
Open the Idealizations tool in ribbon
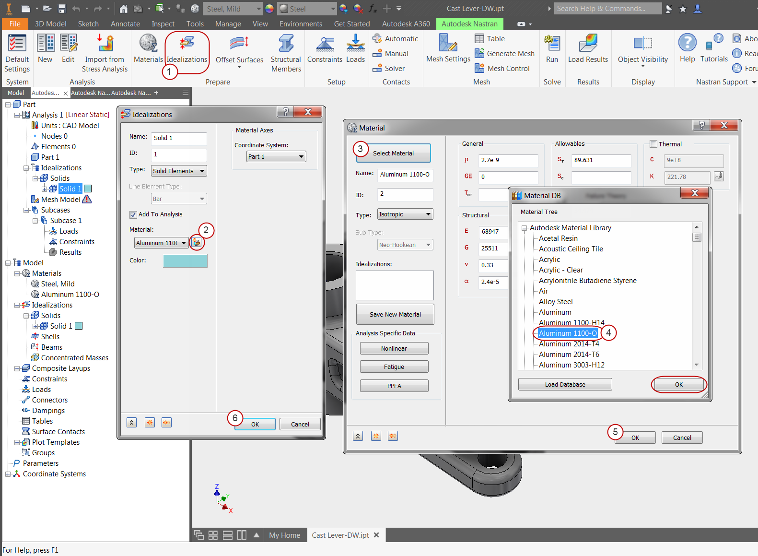point(187,48)
